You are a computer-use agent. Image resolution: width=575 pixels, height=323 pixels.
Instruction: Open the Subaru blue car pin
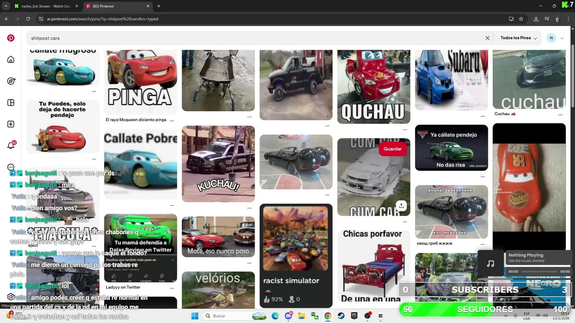coord(451,80)
